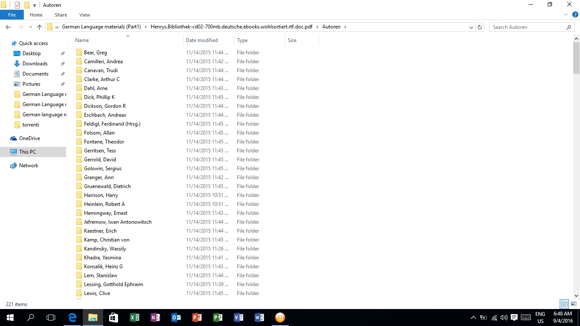Select the Lem, Stanislaw folder icon

[79, 275]
